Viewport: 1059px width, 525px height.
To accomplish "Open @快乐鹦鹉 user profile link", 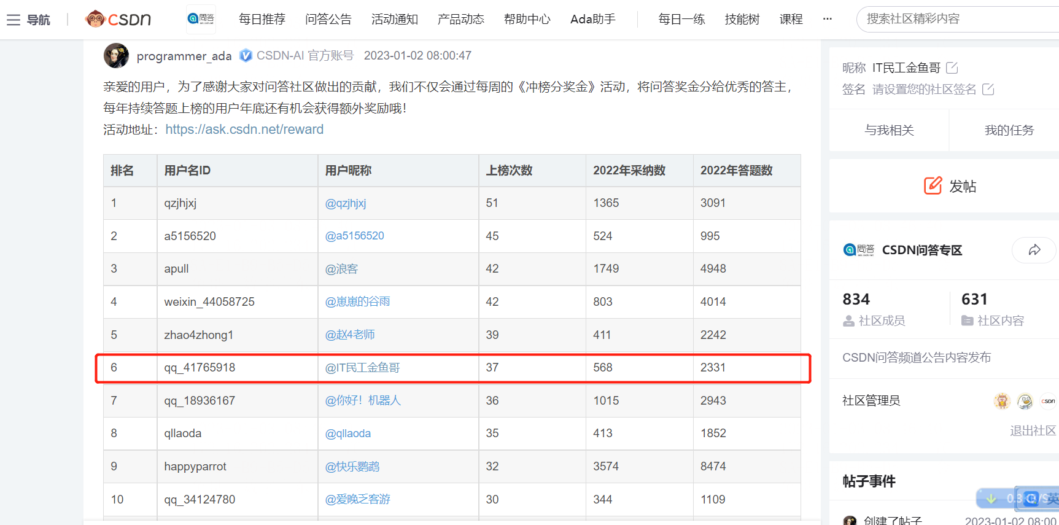I will tap(352, 467).
